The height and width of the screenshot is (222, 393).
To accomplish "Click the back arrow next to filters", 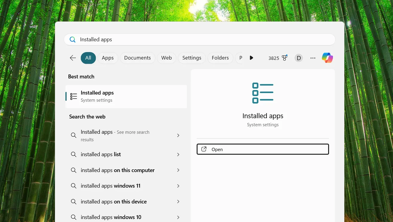I will [73, 58].
